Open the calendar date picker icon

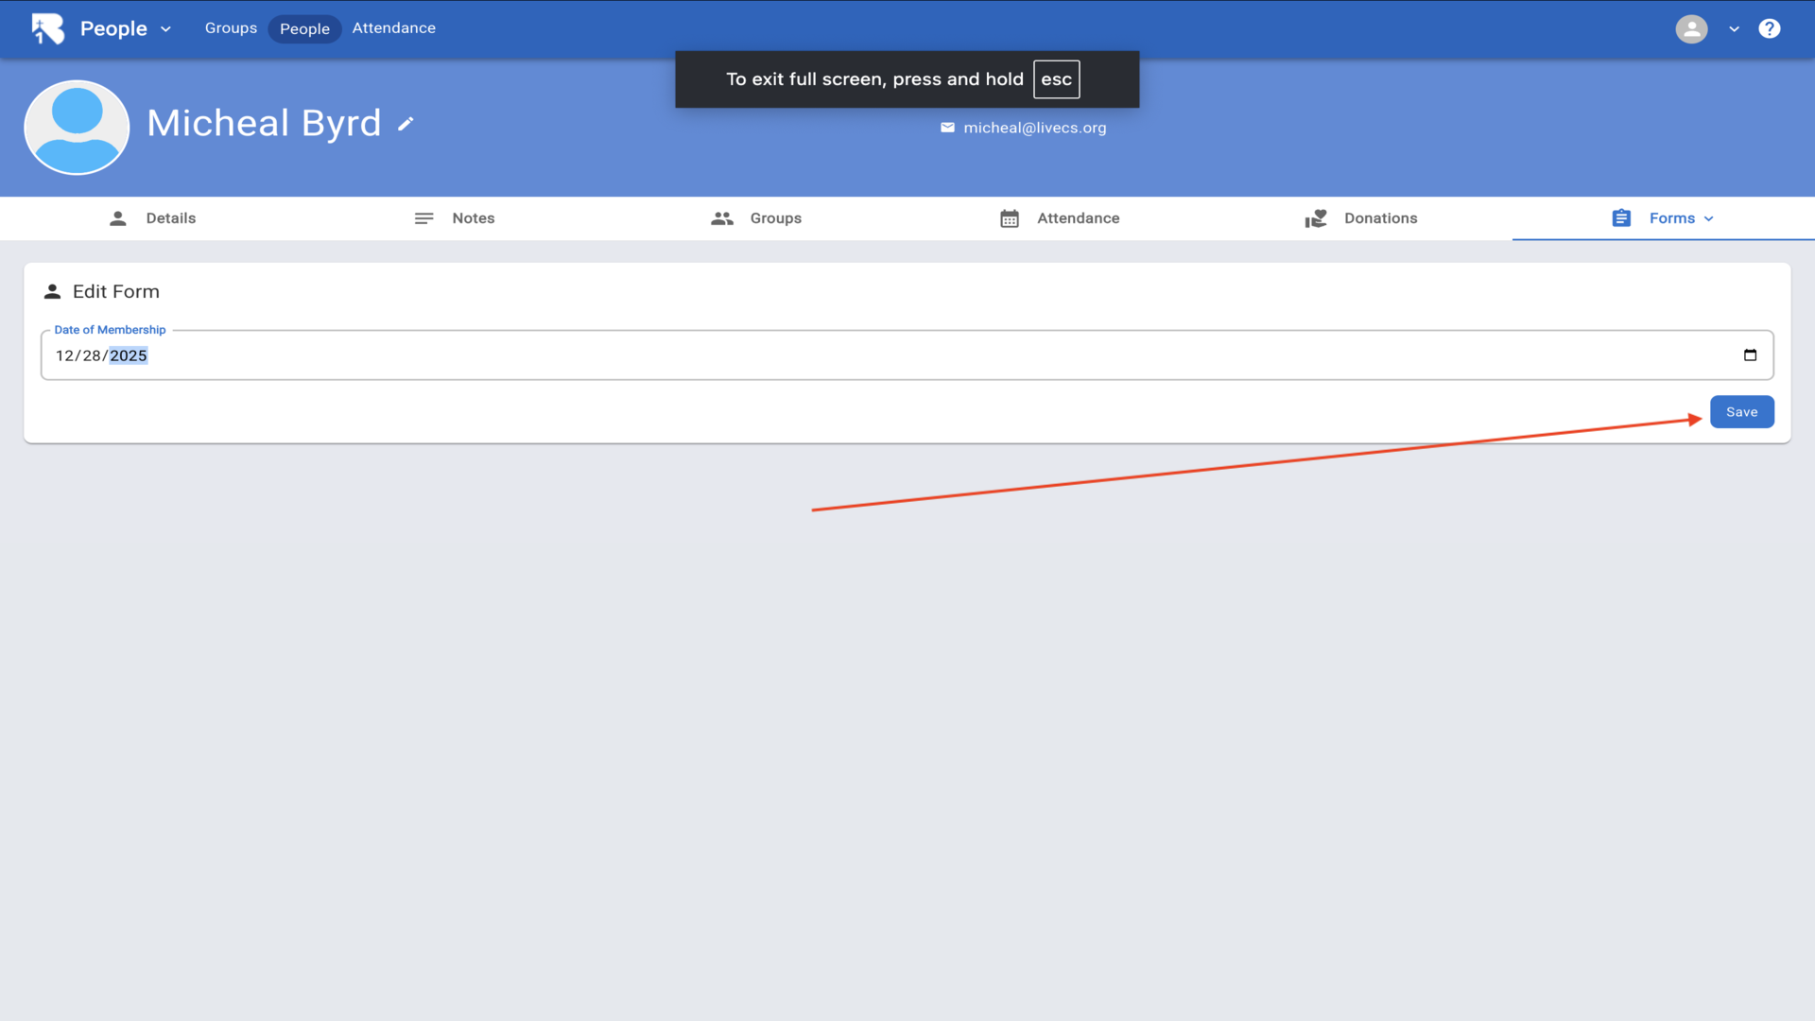[x=1750, y=355]
